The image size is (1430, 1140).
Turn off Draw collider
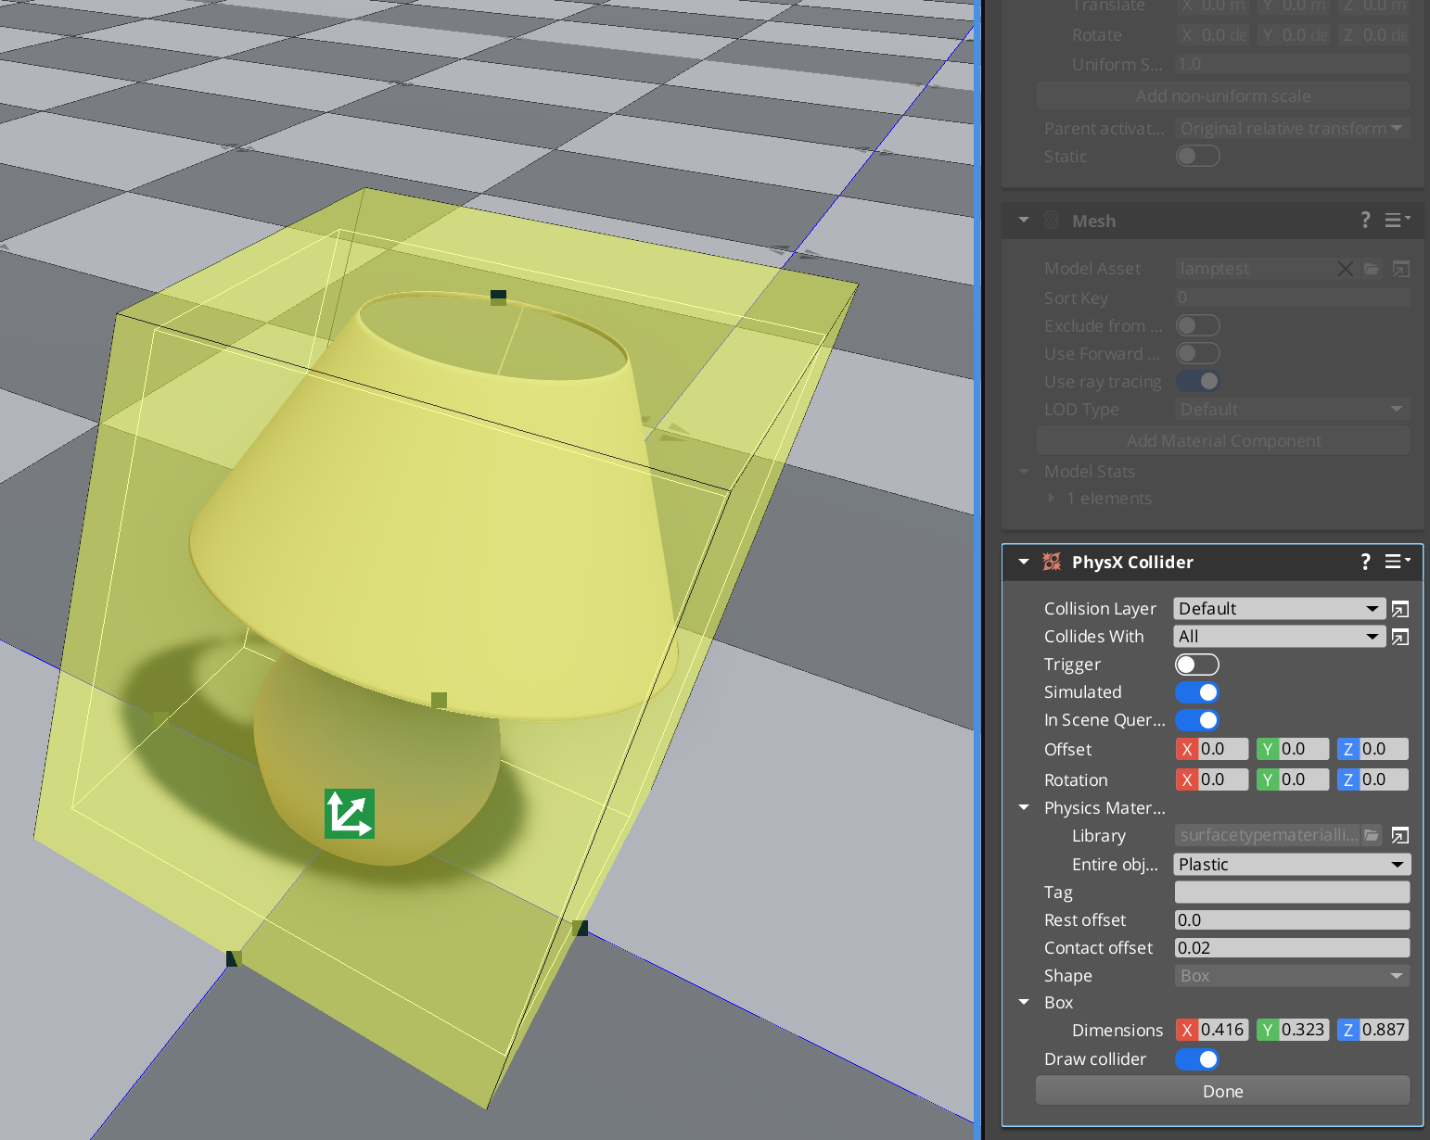pos(1197,1059)
